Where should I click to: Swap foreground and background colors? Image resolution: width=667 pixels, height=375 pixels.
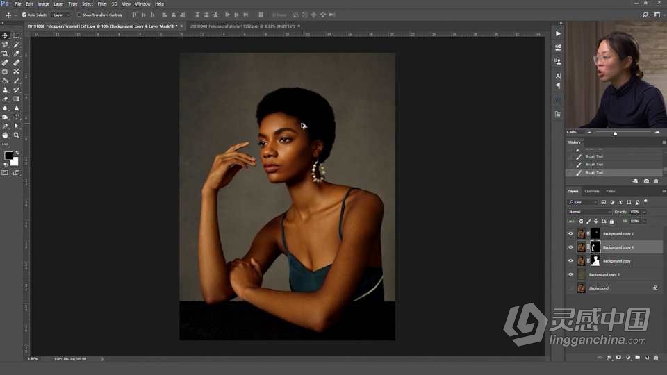tap(17, 153)
